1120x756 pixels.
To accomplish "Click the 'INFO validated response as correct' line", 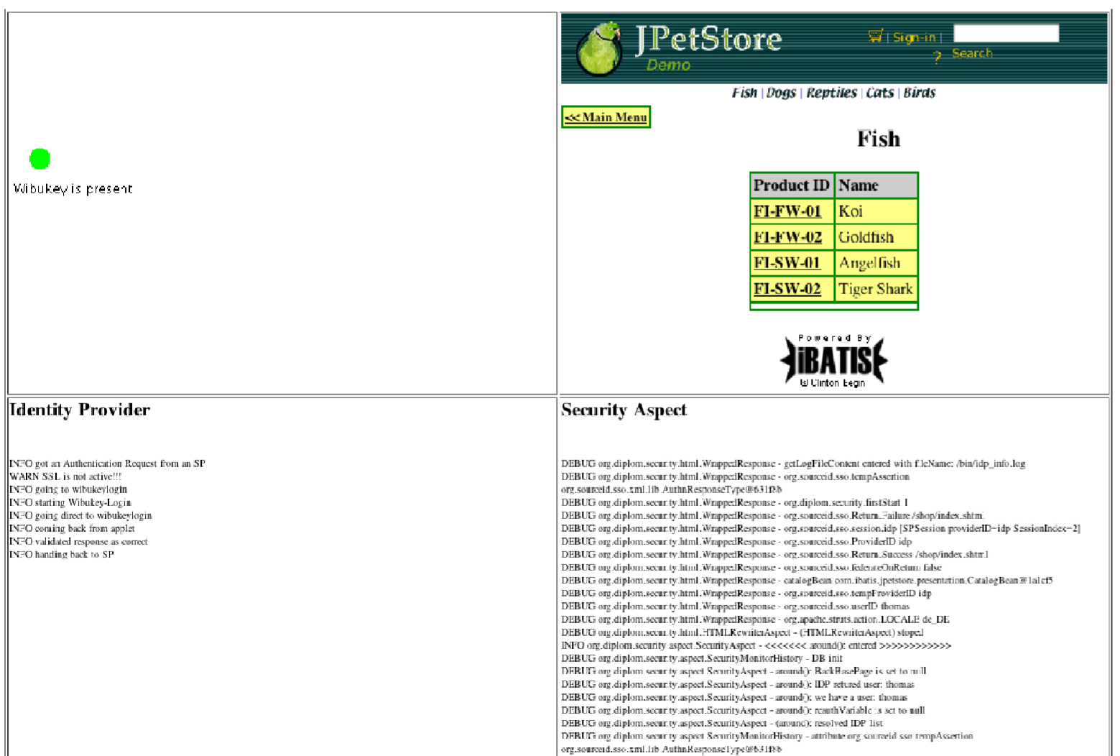I will click(78, 541).
